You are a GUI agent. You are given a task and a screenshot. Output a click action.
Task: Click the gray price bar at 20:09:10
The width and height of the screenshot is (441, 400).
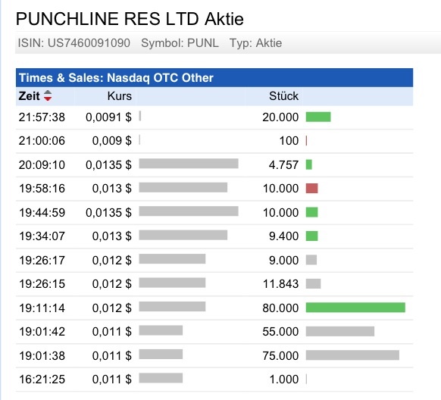coord(189,164)
